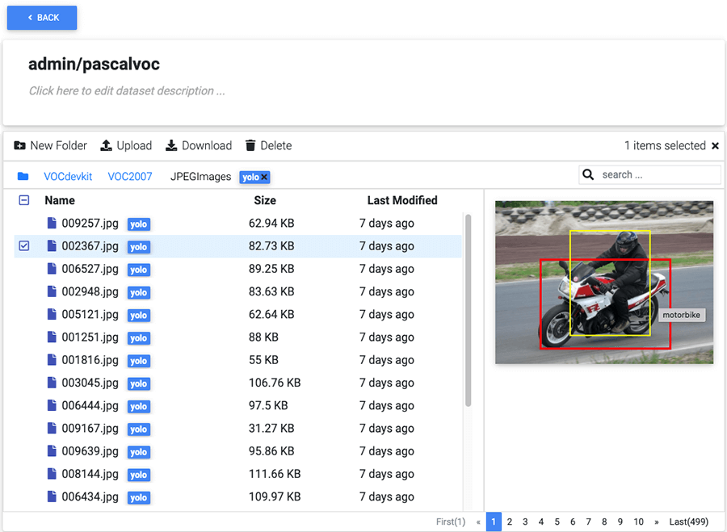
Task: Click the New Folder icon
Action: [x=20, y=145]
